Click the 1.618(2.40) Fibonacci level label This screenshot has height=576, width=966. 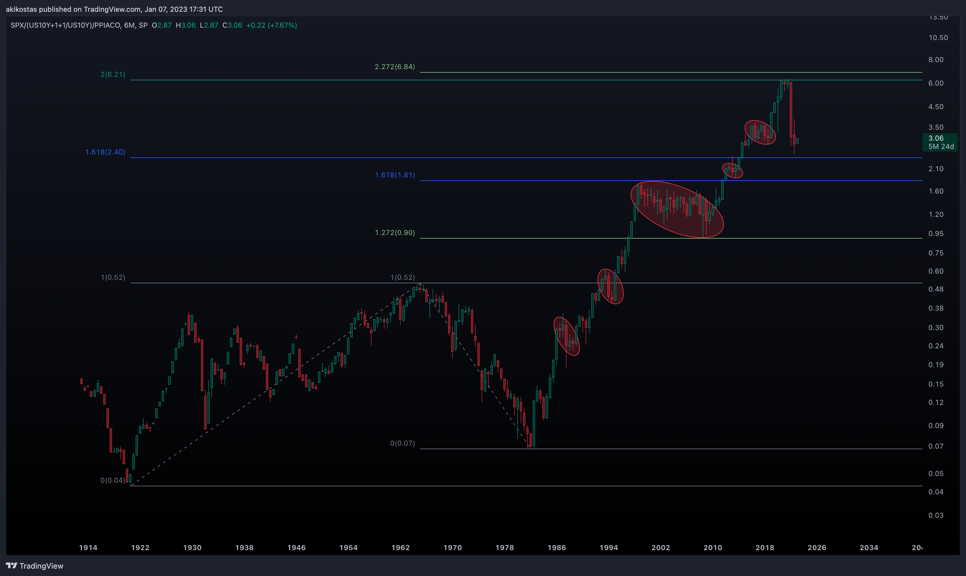105,152
